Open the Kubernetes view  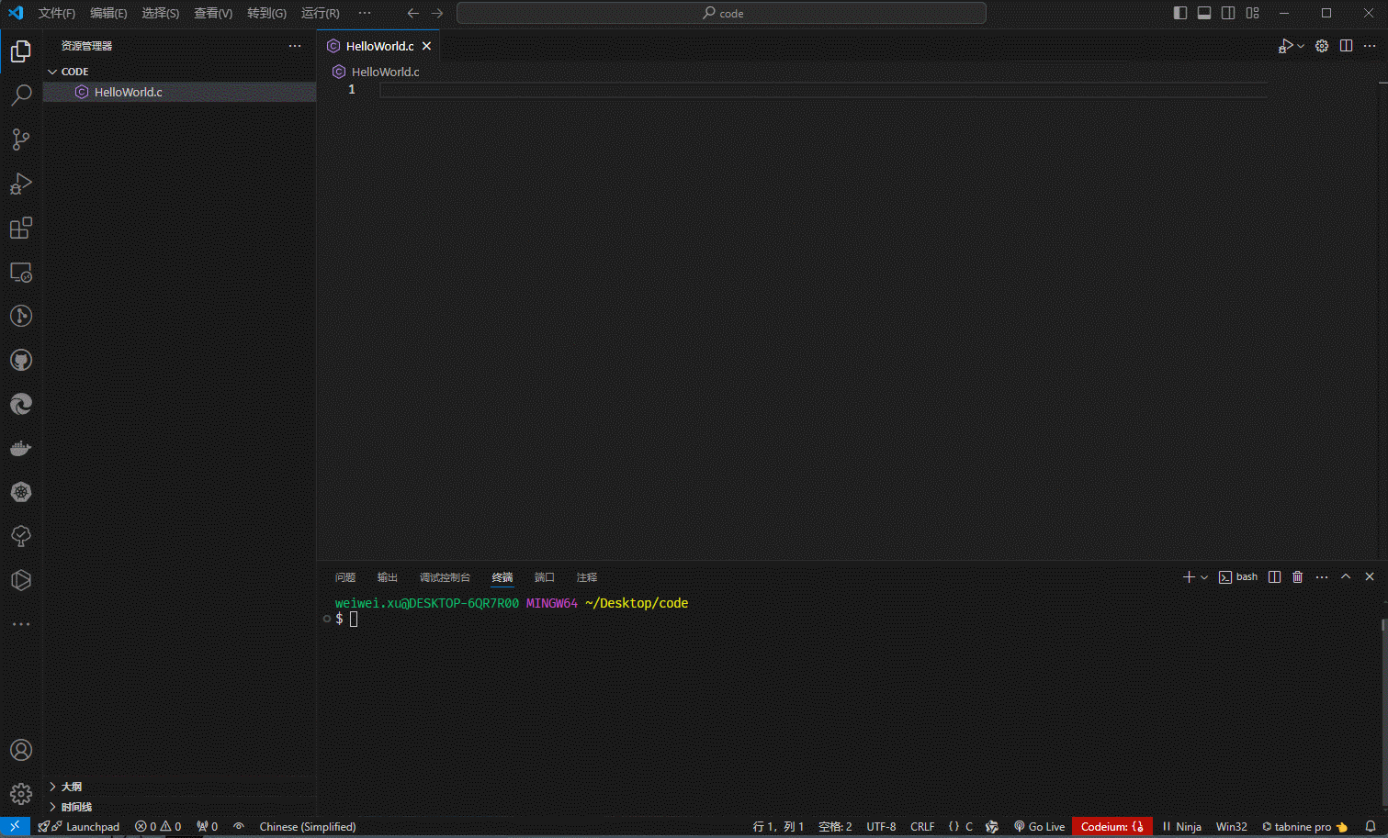(x=21, y=492)
